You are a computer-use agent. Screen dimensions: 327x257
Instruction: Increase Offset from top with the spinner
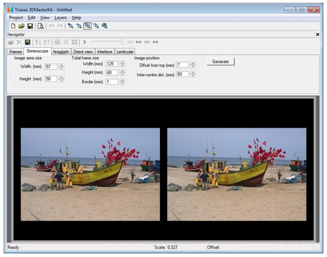click(192, 64)
